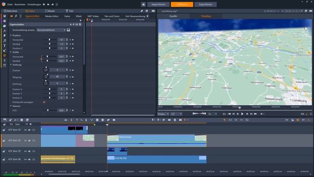Click the Importieren button
Viewport: 314px width, 177px height.
click(x=158, y=4)
